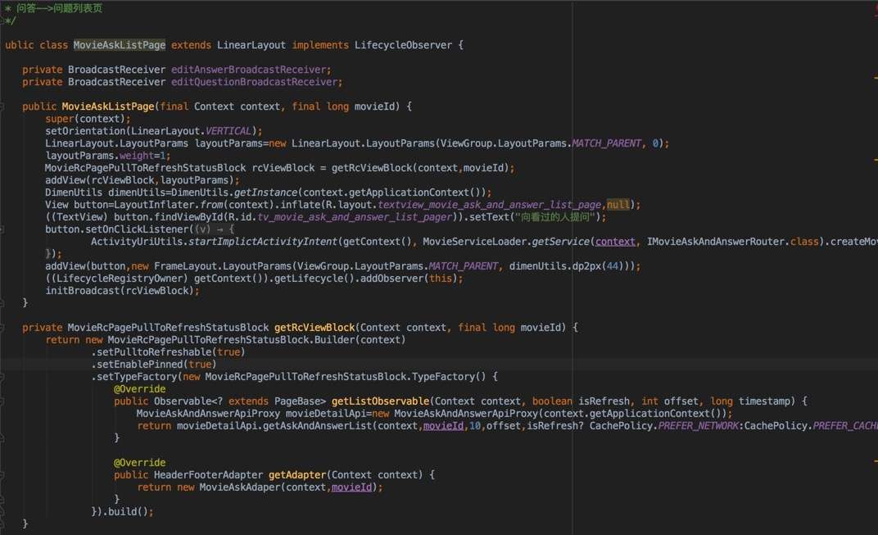Click textview_movie_ask_and_answer_list_page layout resource
878x535 pixels.
(x=490, y=205)
